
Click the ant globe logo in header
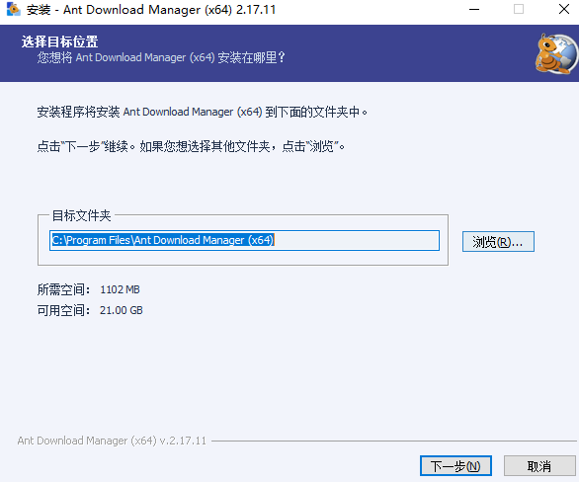coord(556,53)
